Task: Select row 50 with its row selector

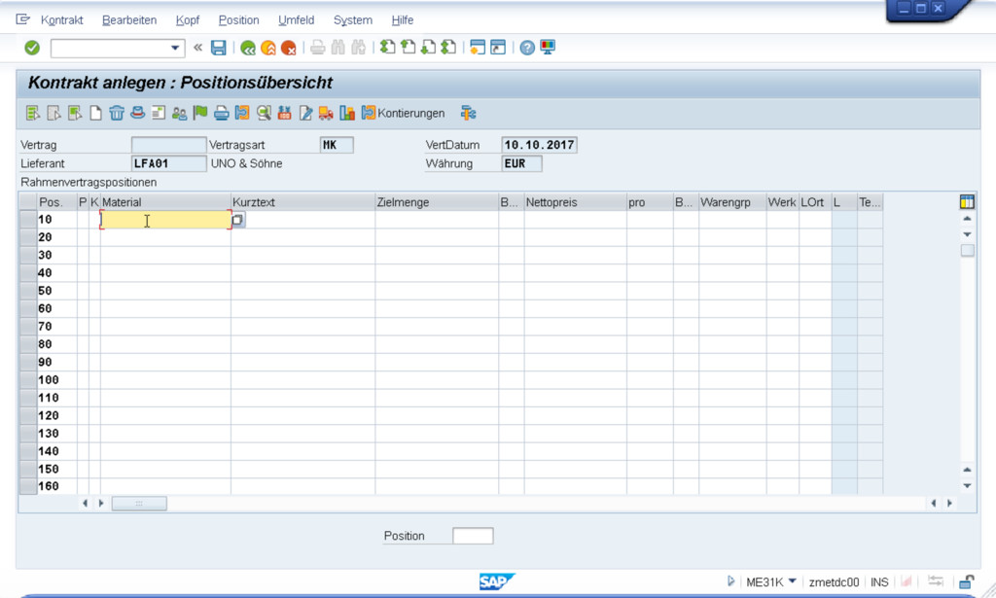Action: point(28,291)
